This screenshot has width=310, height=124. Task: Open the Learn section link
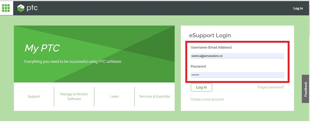coord(114,96)
